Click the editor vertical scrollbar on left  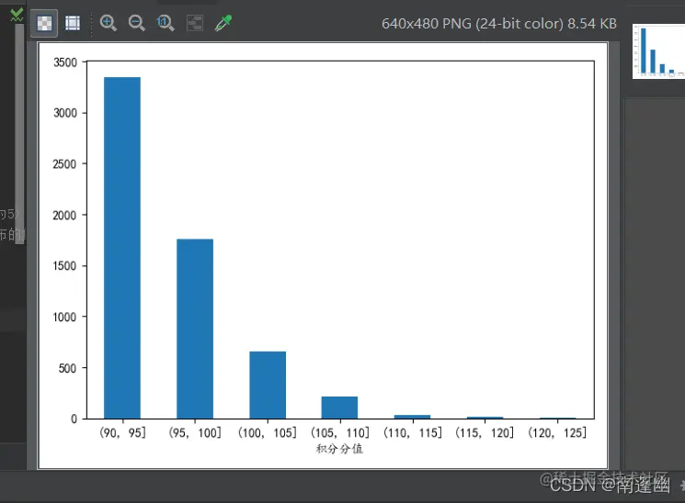(19, 134)
